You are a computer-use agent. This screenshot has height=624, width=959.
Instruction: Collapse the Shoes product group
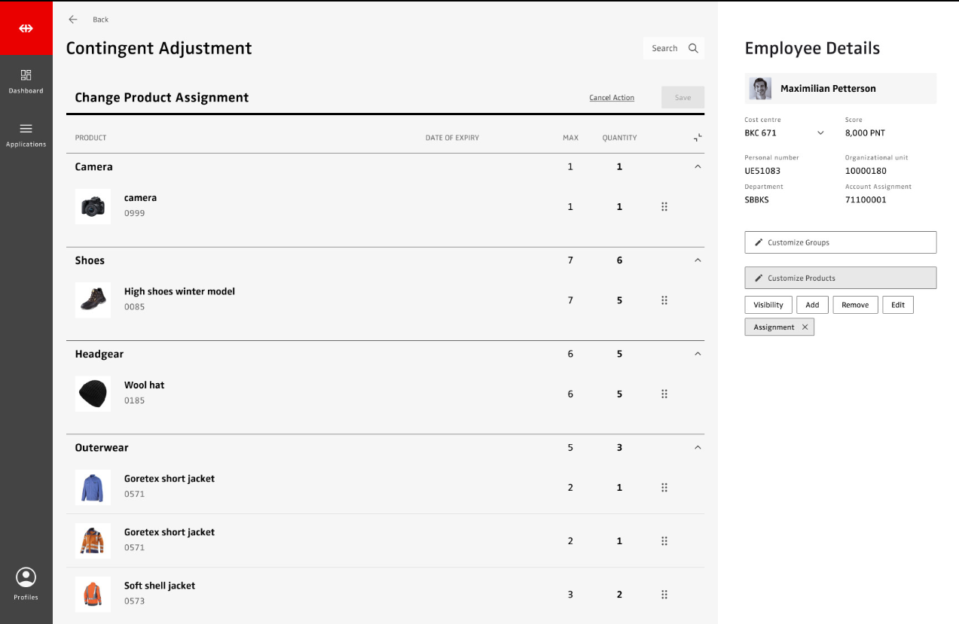(x=698, y=260)
